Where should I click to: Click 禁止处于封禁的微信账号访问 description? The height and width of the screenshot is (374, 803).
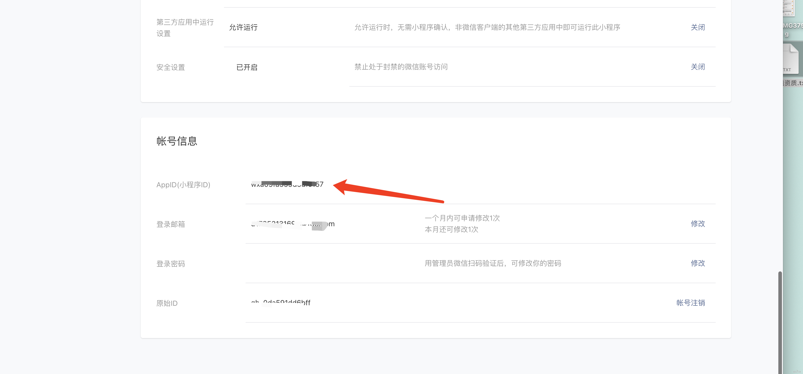tap(401, 67)
